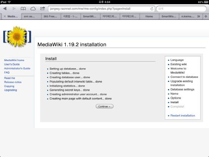209x157 pixels.
Task: Click the Upgrade existing installation step
Action: [x=182, y=83]
